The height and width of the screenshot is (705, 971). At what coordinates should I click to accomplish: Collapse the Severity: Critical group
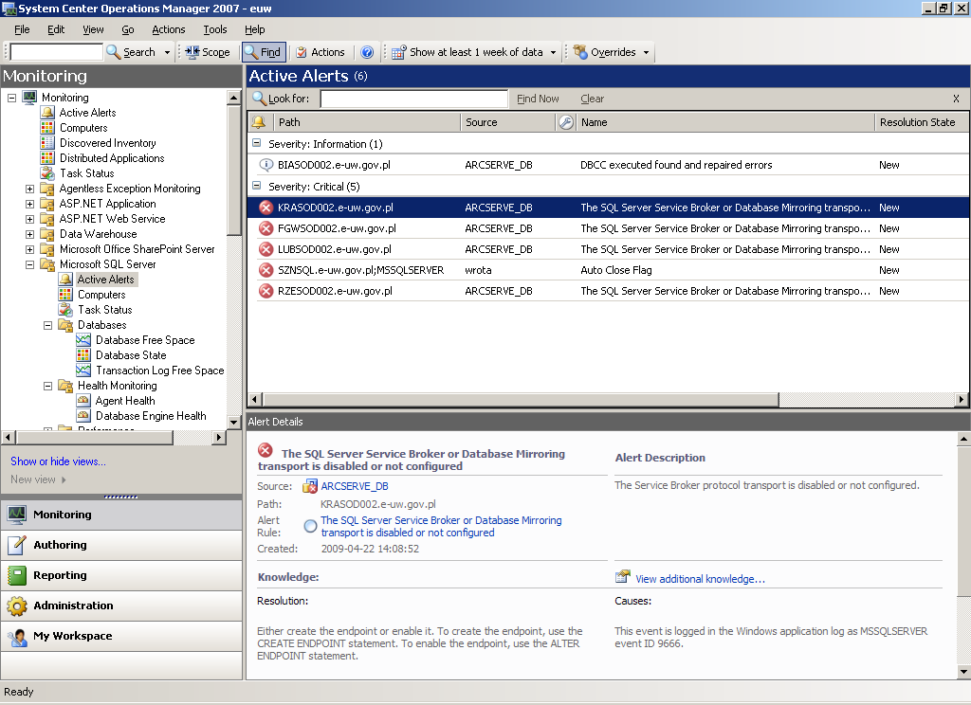coord(256,186)
